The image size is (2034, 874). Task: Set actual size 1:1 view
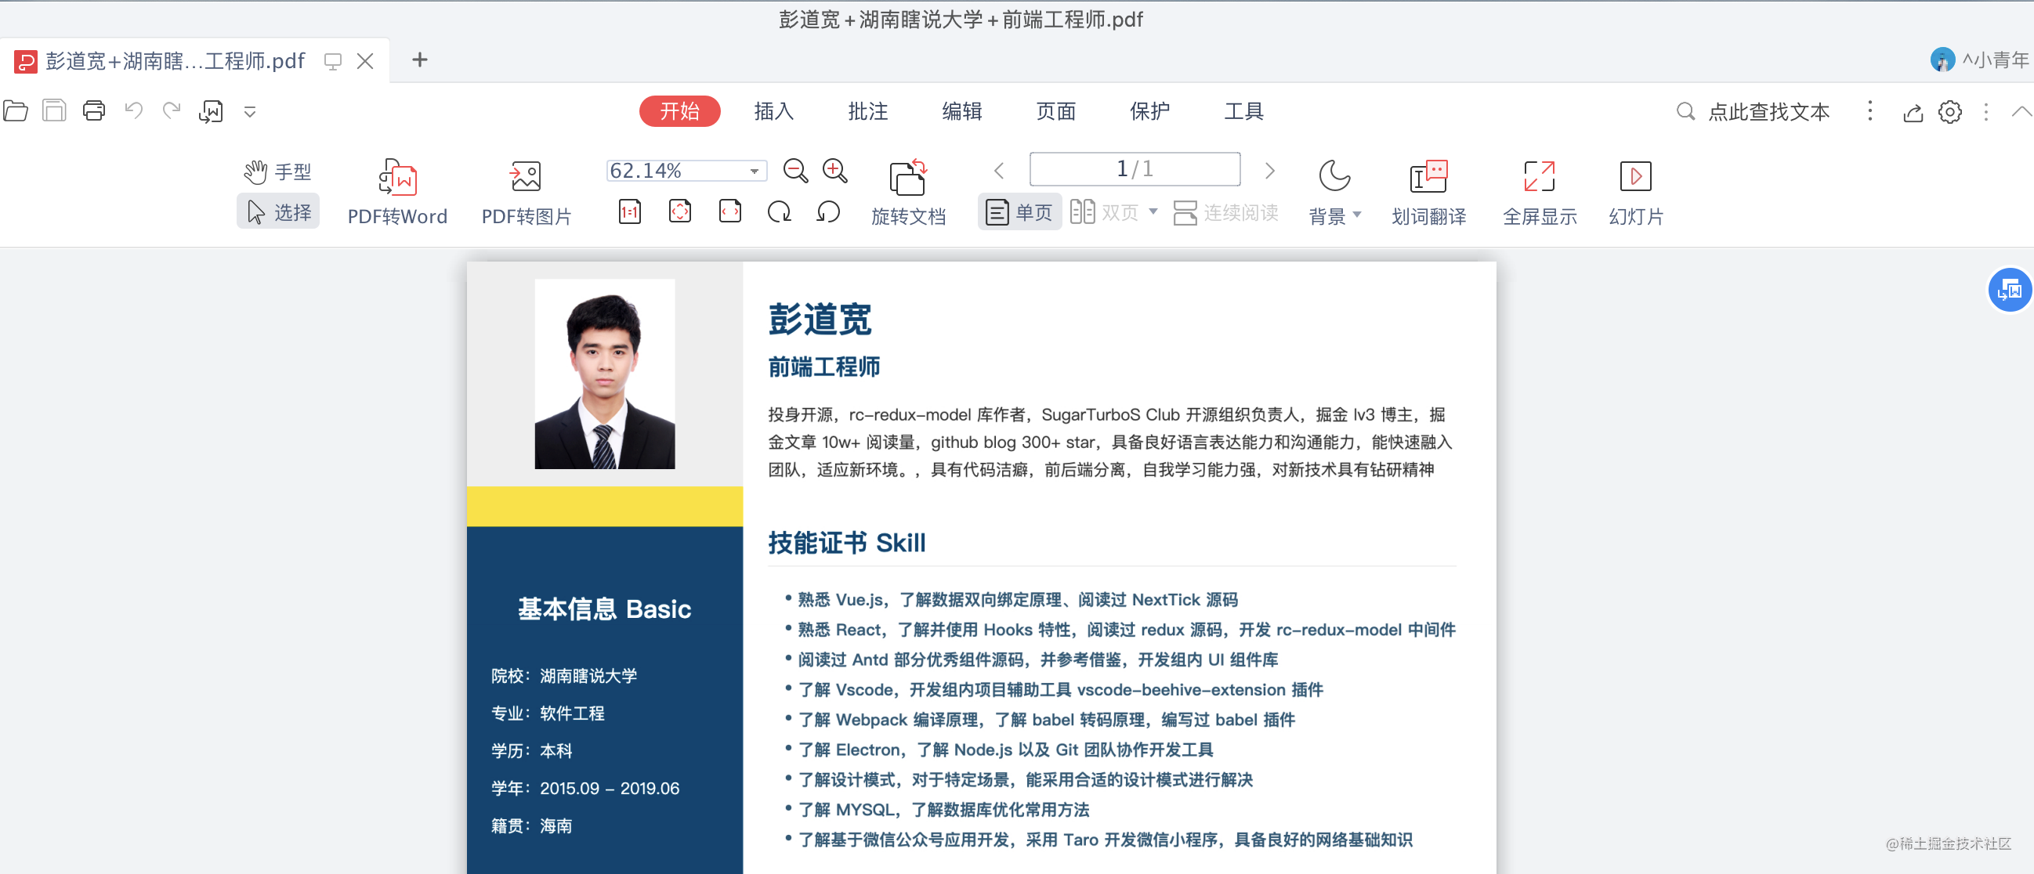629,211
